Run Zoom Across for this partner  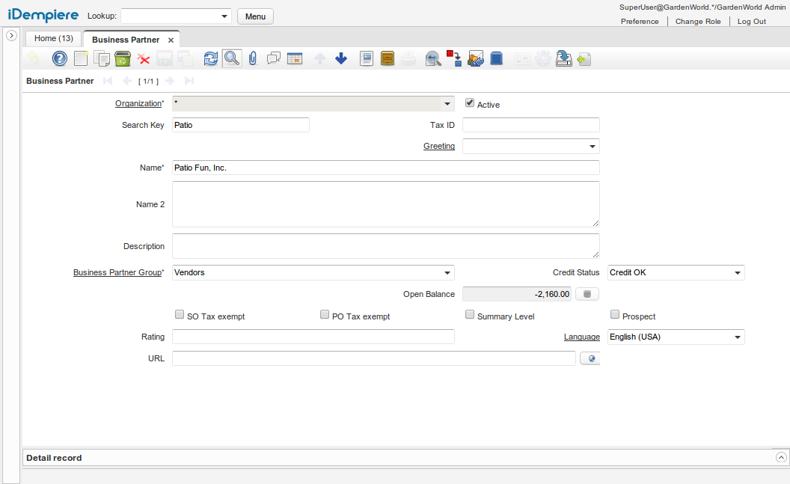click(x=433, y=58)
